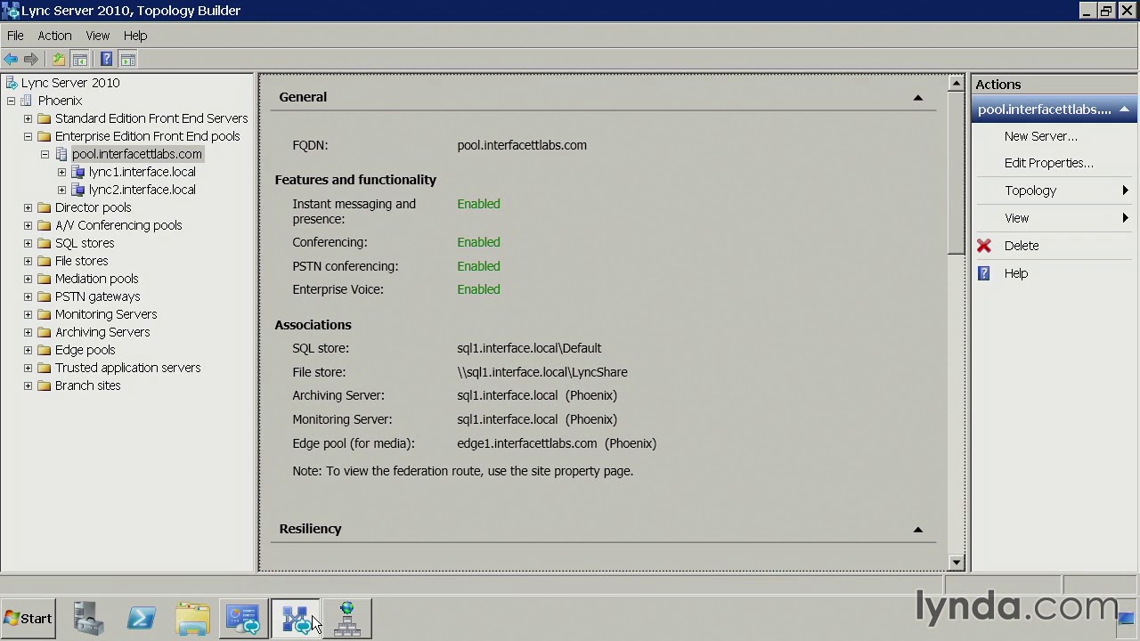Click the Standard Edition Front End Servers folder icon
This screenshot has height=641, width=1140.
pos(44,118)
